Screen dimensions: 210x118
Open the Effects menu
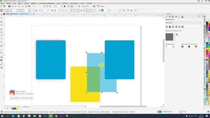[34, 3]
